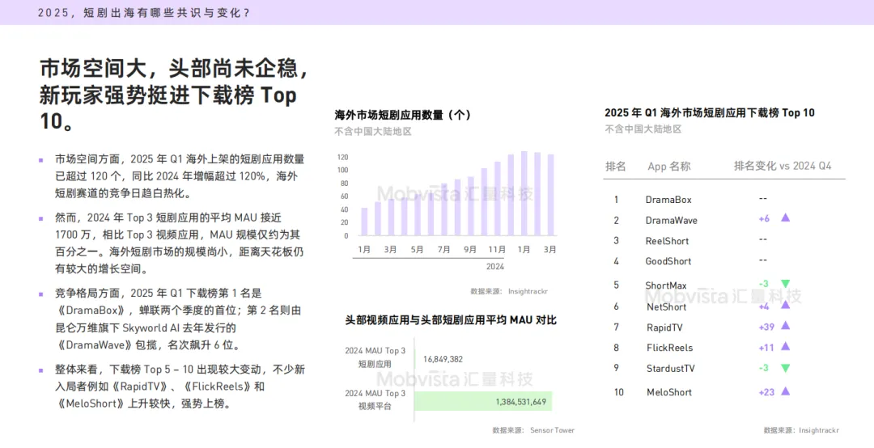Click the -3 value in StardustTV row
This screenshot has width=874, height=448.
pyautogui.click(x=764, y=368)
